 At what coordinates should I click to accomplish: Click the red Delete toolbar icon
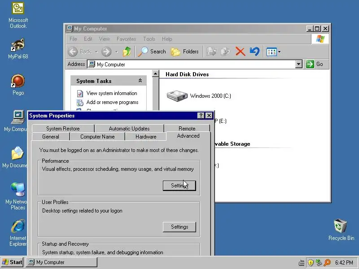(240, 52)
